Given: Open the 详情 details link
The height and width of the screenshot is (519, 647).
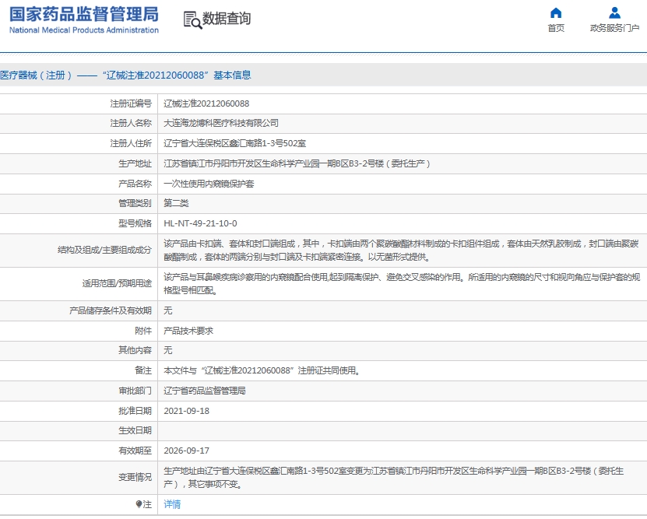Looking at the screenshot, I should tap(172, 503).
